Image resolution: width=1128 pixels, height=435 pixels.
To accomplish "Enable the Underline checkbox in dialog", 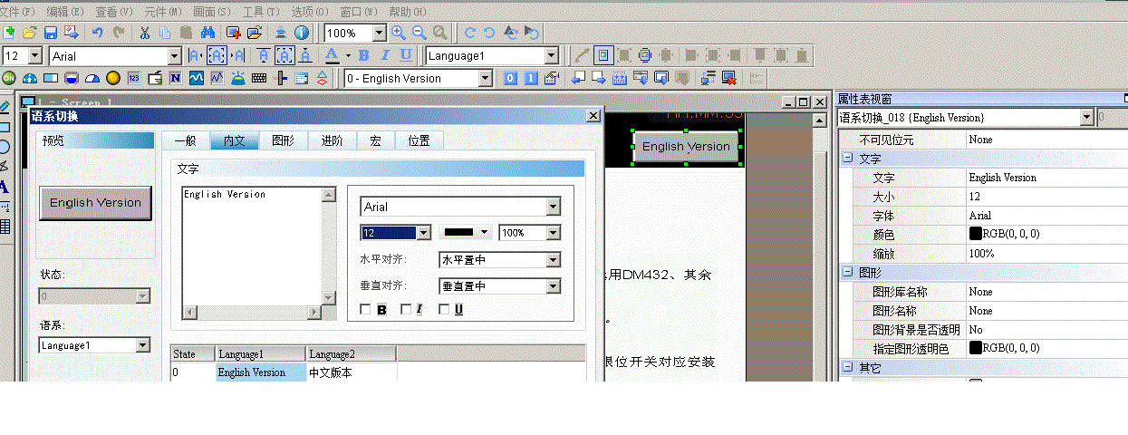I will pos(444,310).
